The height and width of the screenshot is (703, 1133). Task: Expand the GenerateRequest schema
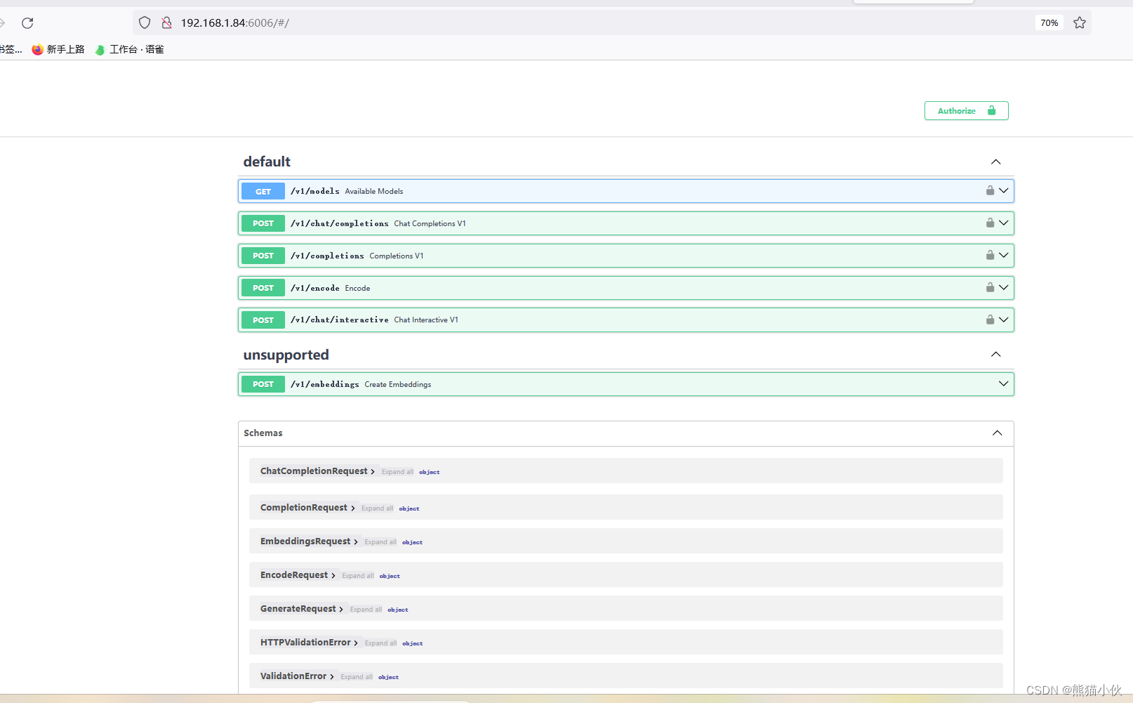pyautogui.click(x=302, y=609)
